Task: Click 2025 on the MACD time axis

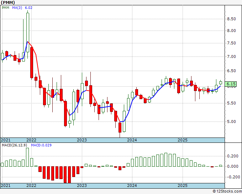Action: pos(183,185)
